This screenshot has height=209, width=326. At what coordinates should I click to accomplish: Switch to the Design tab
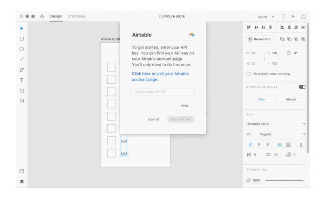click(56, 16)
